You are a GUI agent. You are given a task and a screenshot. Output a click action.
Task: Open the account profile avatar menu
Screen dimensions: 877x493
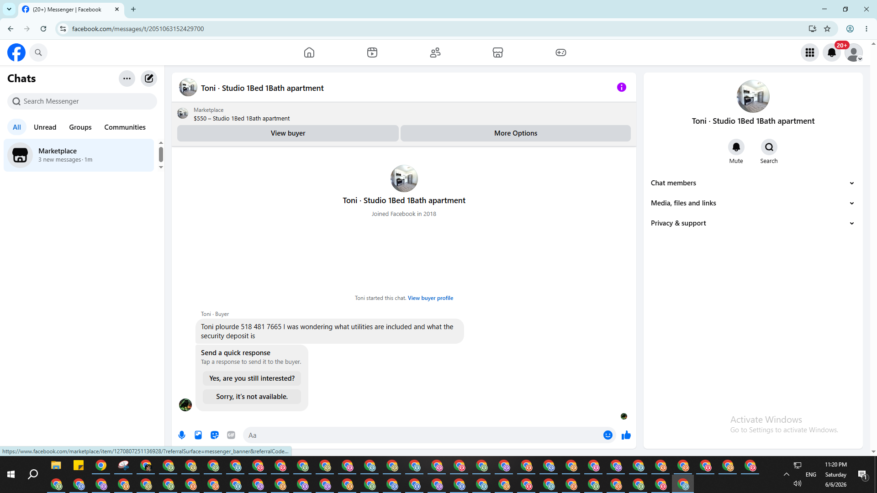pyautogui.click(x=854, y=52)
